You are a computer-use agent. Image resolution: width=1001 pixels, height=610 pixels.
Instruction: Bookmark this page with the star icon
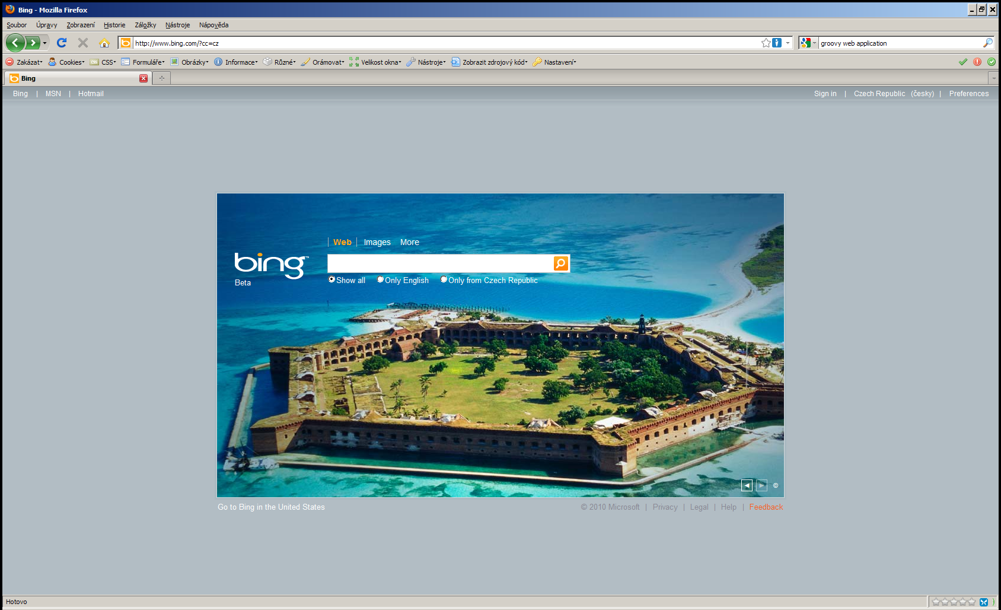coord(766,43)
